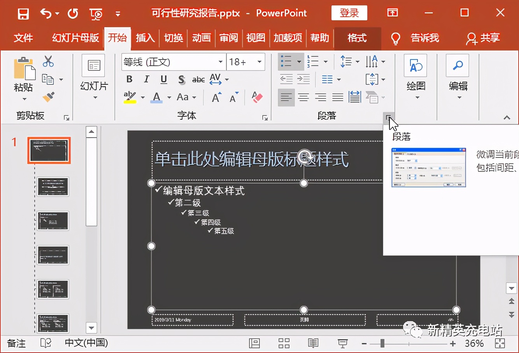Toggle Bold formatting

click(129, 79)
